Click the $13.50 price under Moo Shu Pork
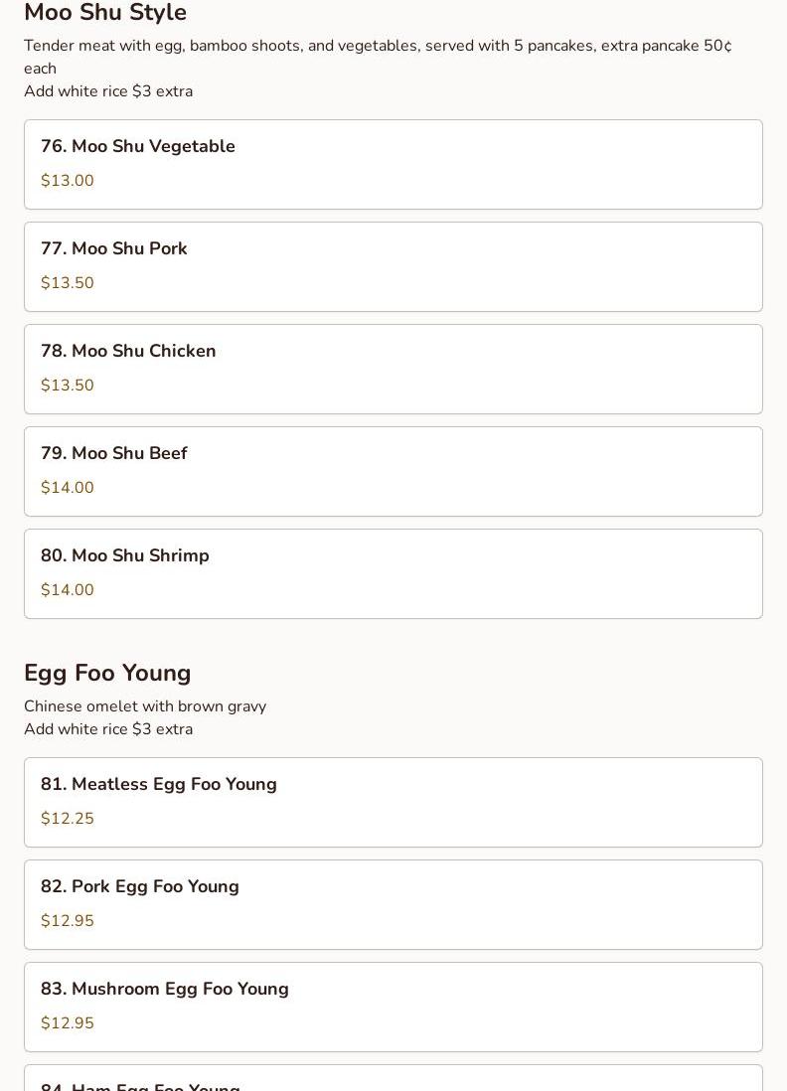787x1091 pixels. point(67,282)
